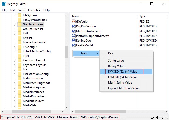Click the MediaSets folder icon
The width and height of the screenshot is (169, 120).
tap(20, 105)
